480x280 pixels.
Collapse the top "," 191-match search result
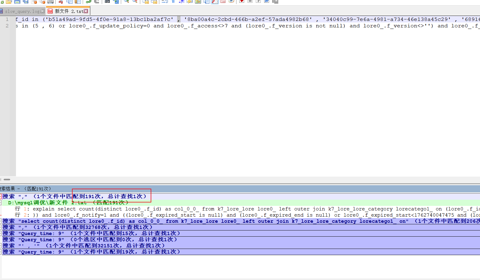[x=1, y=196]
